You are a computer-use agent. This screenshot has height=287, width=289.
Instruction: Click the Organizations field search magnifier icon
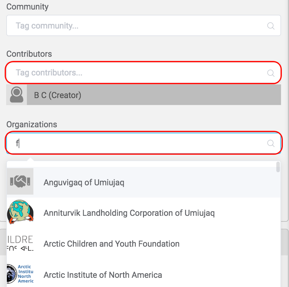271,143
